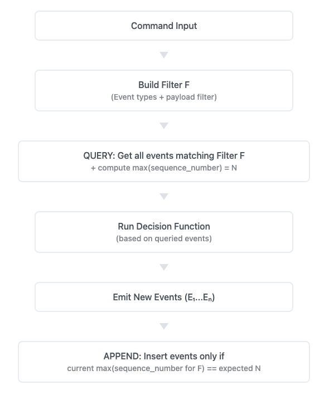Click the 'current max(sequence_number for F)' condition text

tap(136, 368)
